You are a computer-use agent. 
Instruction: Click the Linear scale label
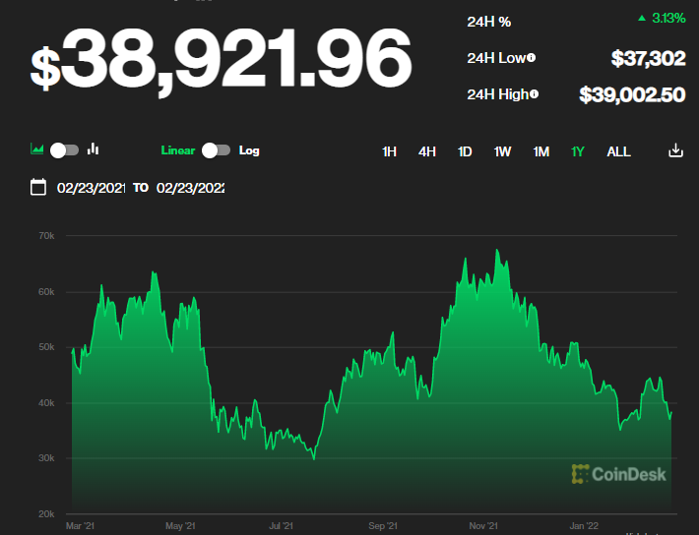pos(178,150)
